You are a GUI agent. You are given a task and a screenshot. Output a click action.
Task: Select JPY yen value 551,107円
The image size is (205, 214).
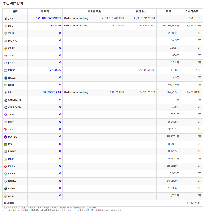click(x=195, y=18)
